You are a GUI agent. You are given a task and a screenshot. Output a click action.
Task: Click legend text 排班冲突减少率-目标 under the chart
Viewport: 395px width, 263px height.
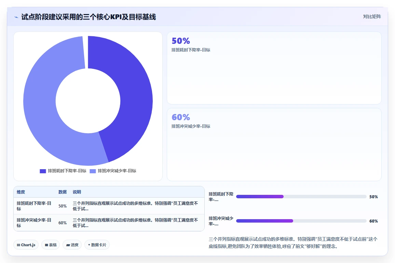117,171
